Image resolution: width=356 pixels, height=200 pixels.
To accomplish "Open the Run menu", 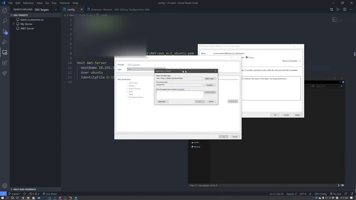I will [x=54, y=3].
